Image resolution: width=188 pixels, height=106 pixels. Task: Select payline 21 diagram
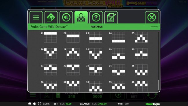pos(50,37)
